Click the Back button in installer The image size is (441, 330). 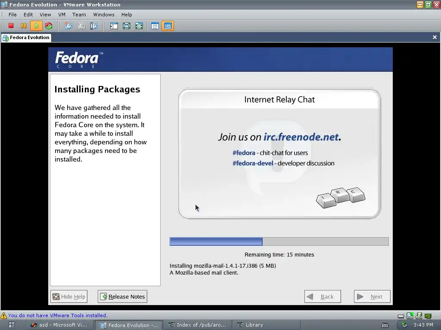point(323,296)
